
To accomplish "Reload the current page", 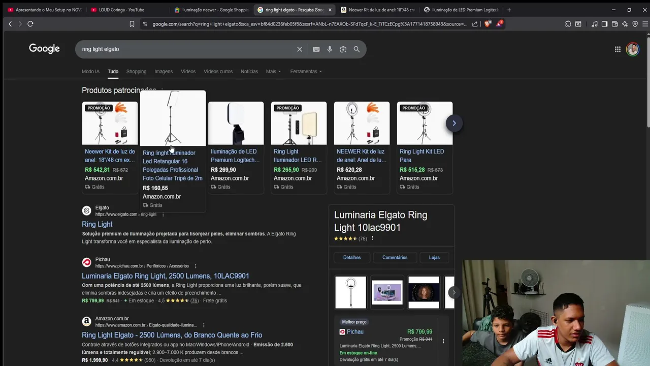I will [x=30, y=24].
